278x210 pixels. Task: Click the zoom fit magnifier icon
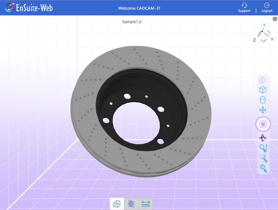click(263, 168)
